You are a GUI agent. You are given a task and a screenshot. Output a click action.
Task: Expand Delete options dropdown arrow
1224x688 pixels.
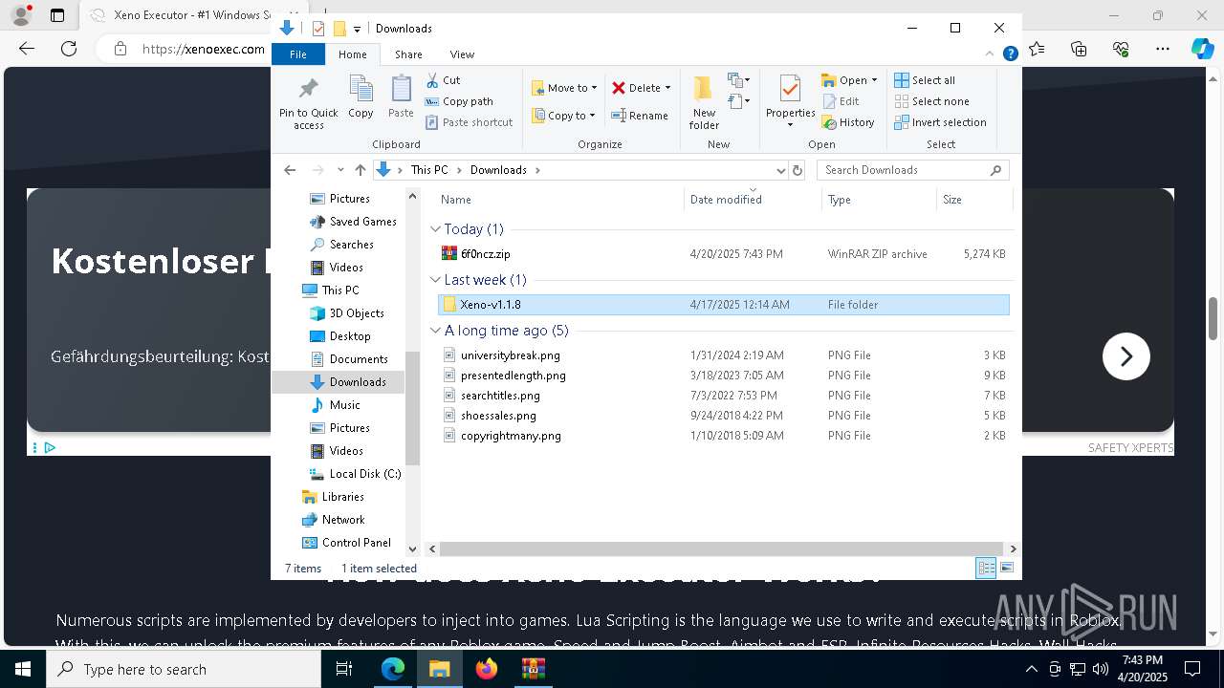click(667, 88)
